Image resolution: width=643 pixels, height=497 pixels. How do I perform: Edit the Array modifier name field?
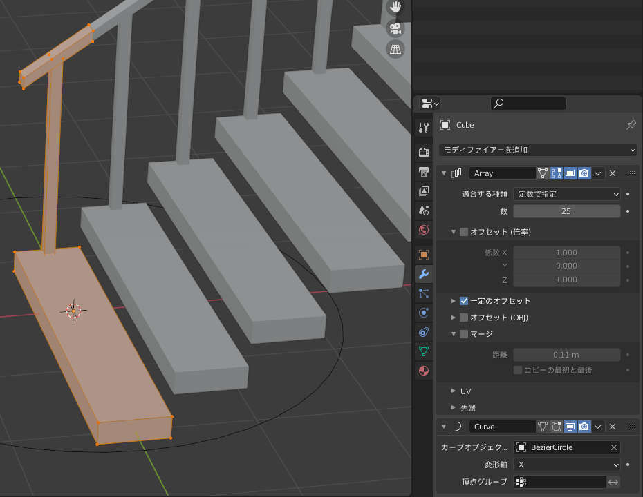[503, 173]
